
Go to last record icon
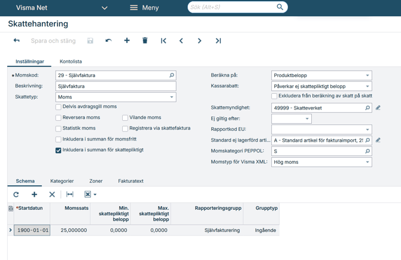coord(218,41)
